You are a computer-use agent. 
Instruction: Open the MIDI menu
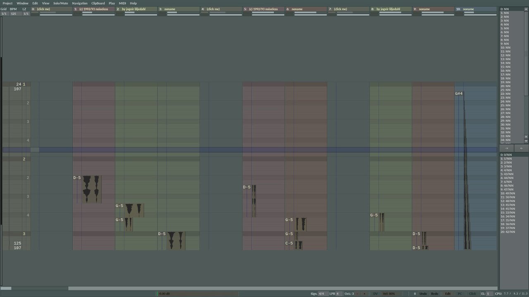[x=122, y=3]
